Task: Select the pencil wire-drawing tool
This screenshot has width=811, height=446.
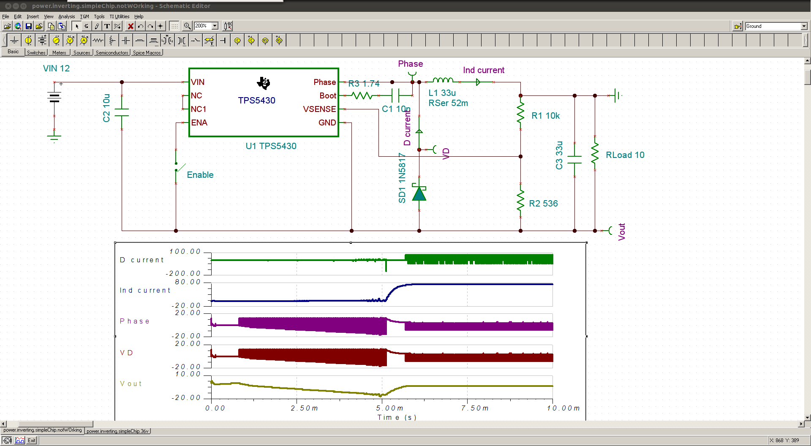Action: click(97, 26)
